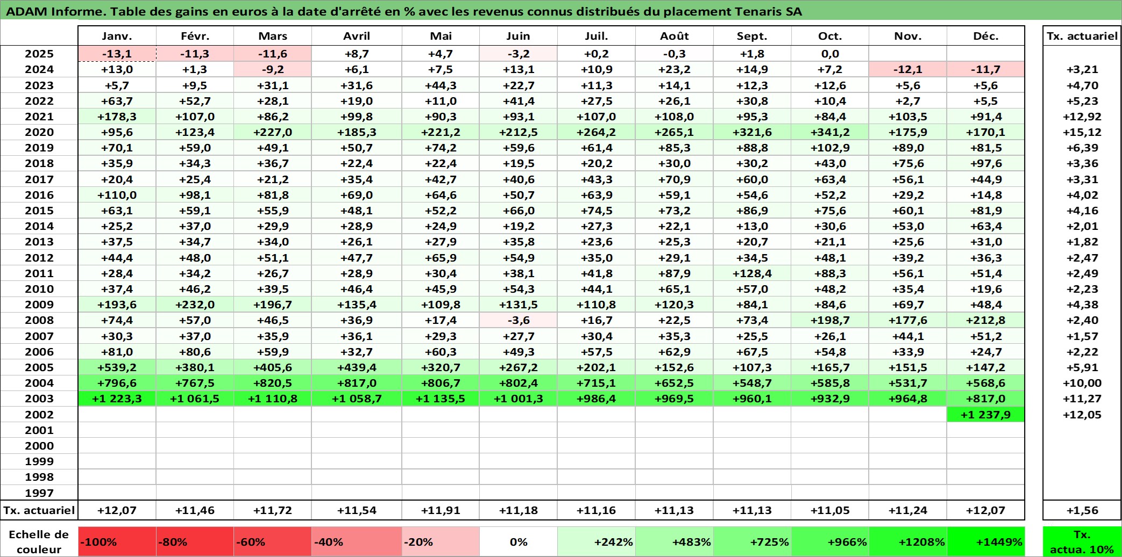Select the Févr. column header
Image resolution: width=1122 pixels, height=557 pixels.
(x=195, y=36)
